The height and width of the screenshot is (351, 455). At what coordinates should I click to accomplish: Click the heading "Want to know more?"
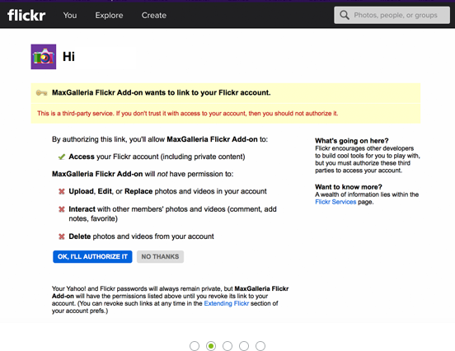tap(349, 187)
